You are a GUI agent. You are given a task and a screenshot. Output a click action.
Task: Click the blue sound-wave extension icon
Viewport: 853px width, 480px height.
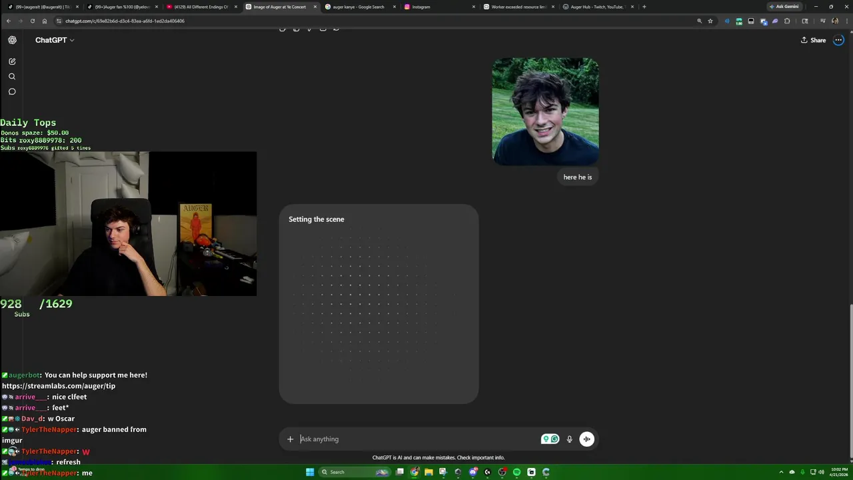[x=727, y=21]
